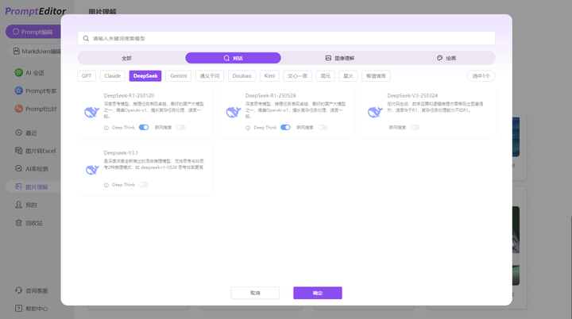Toggle 联网搜索 for DeepSeek-V3-250324

[x=415, y=127]
